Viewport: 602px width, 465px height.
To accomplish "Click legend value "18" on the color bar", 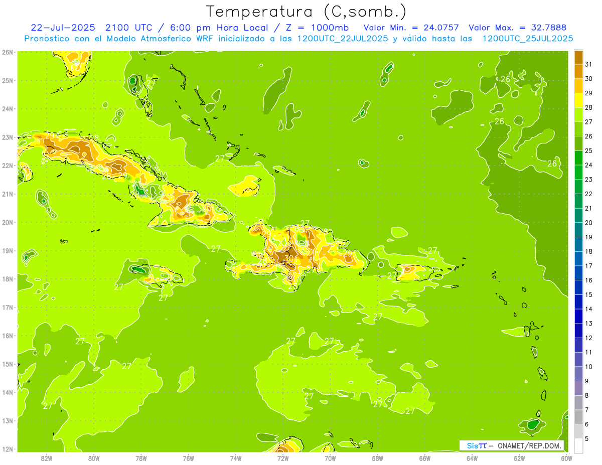I will coord(588,252).
